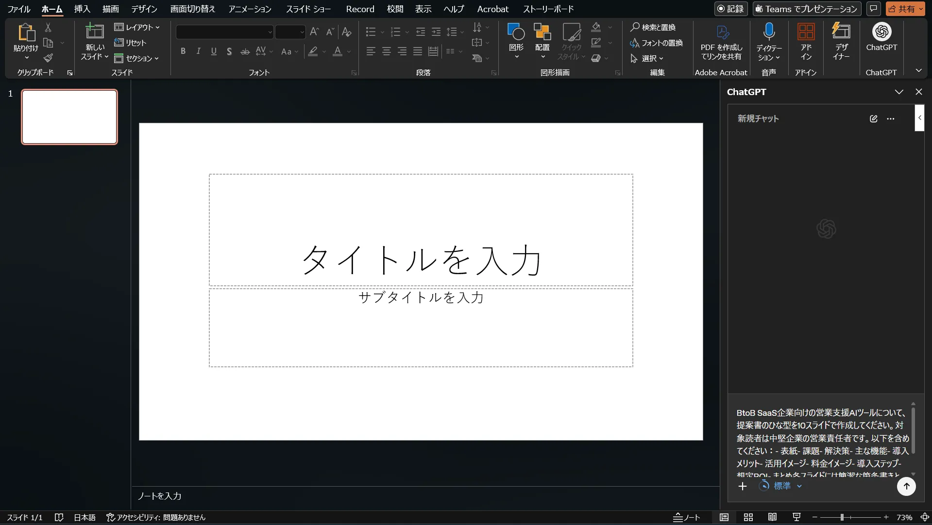Click the Cut scissors icon
Screen dimensions: 932x525
point(48,28)
